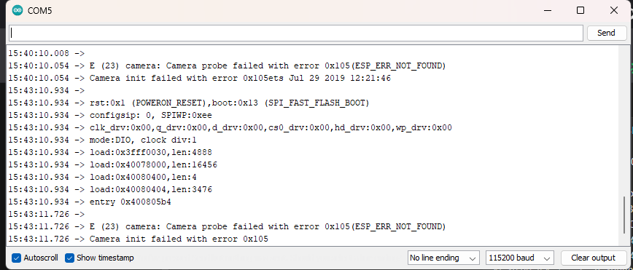Screen dimensions: 633x270
Task: Click the Clear output button
Action: pos(593,258)
